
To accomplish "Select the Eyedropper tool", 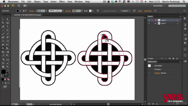I will coord(3,56).
